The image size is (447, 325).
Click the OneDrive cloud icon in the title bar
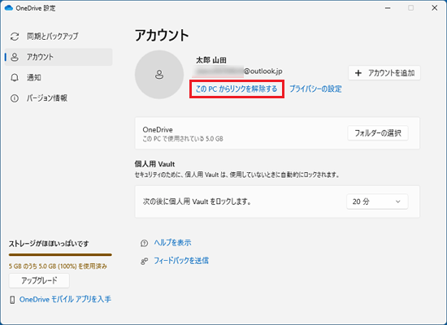pos(9,7)
